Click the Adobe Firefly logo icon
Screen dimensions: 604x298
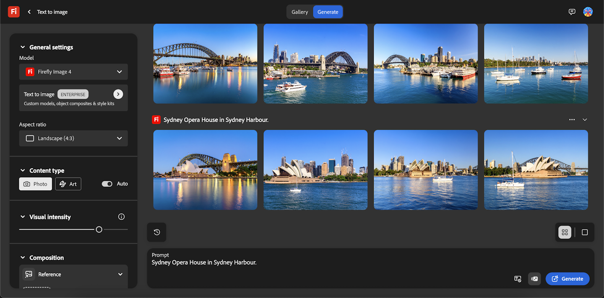14,12
